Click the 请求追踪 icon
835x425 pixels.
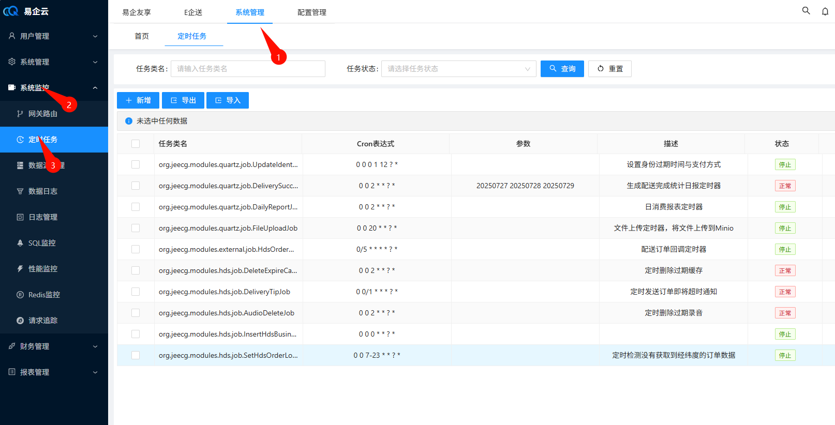click(x=20, y=320)
